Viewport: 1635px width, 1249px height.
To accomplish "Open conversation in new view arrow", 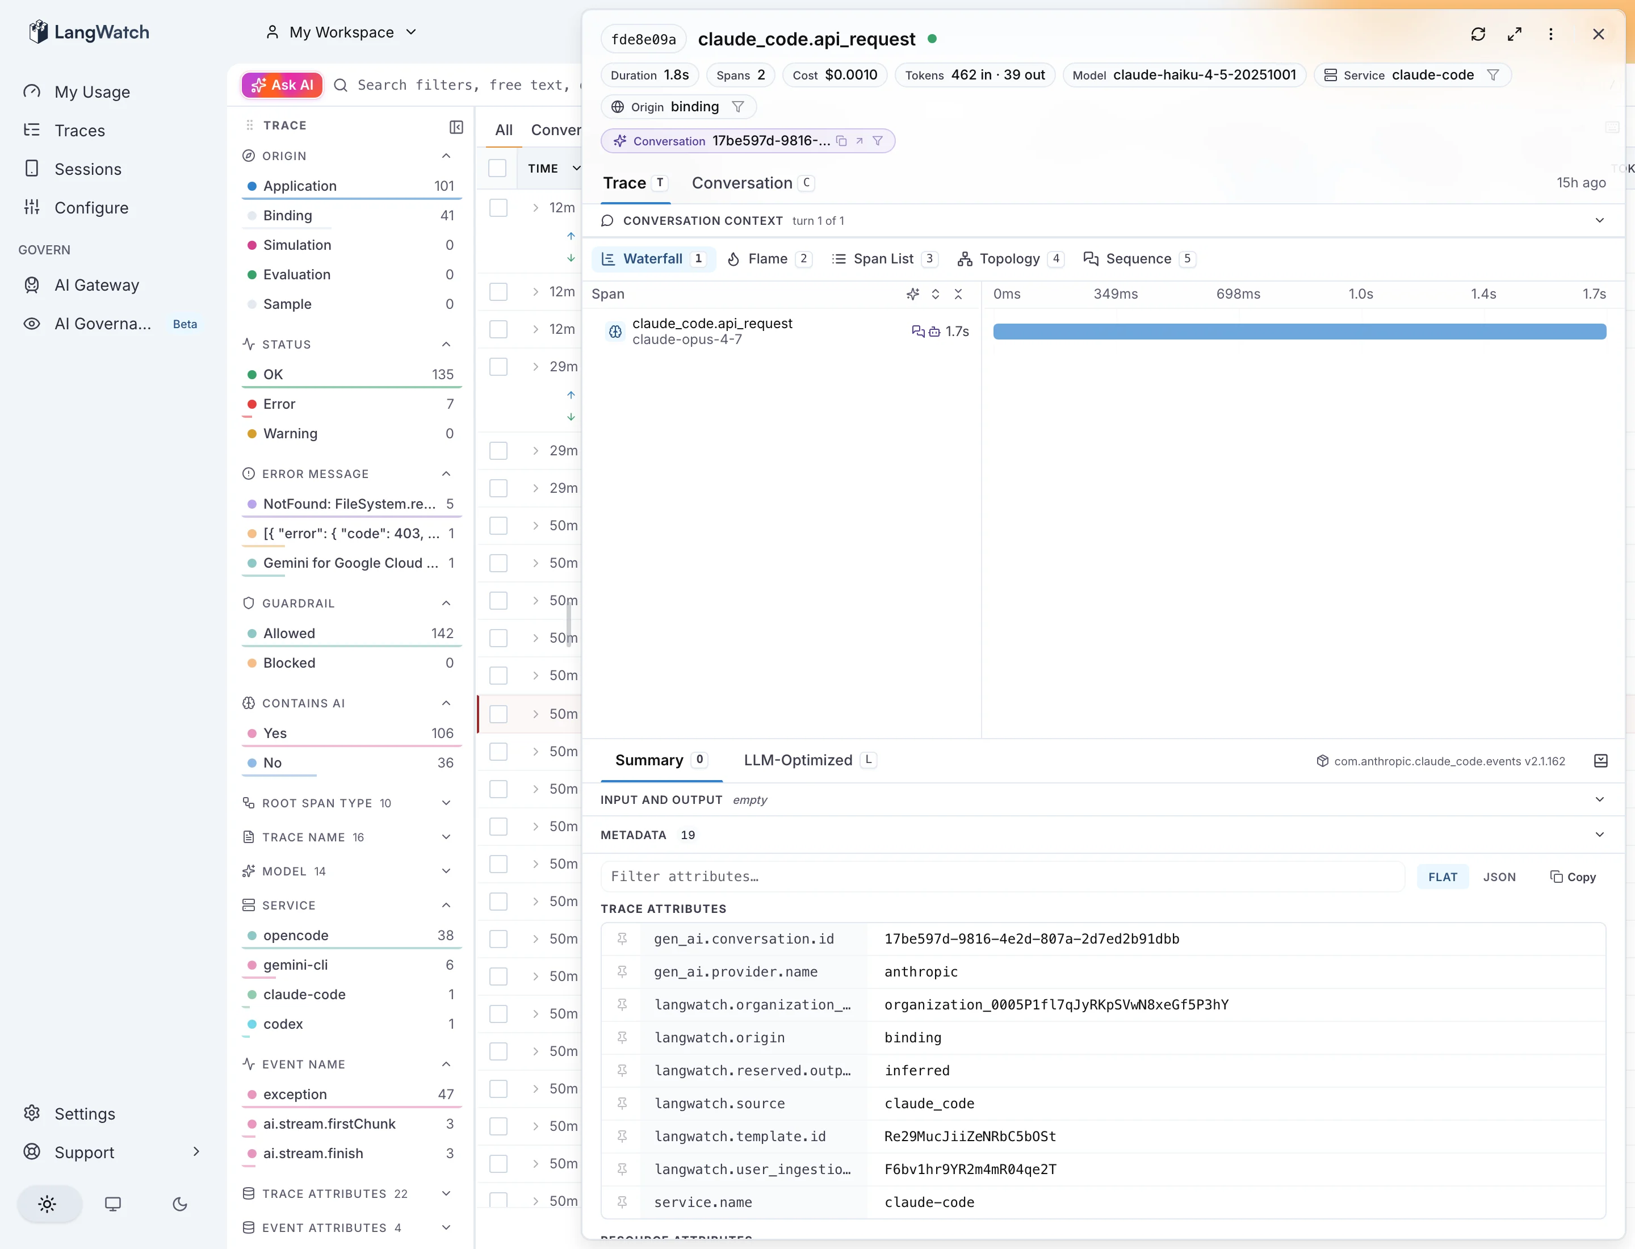I will point(860,141).
